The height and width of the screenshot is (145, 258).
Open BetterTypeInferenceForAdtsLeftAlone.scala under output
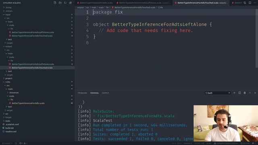33,64
